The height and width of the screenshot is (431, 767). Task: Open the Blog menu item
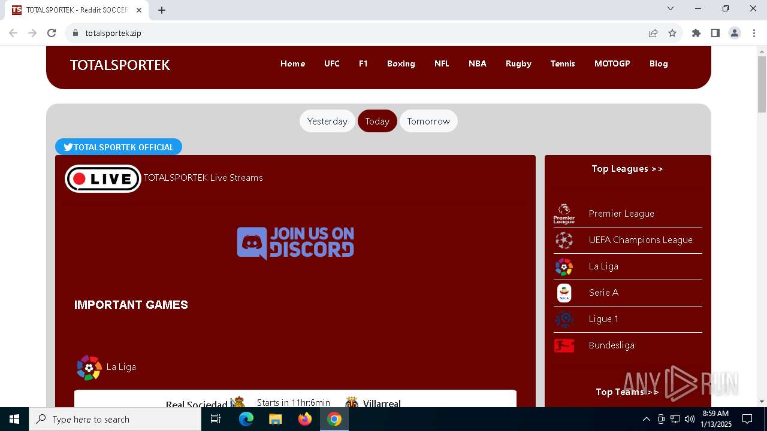(x=659, y=63)
